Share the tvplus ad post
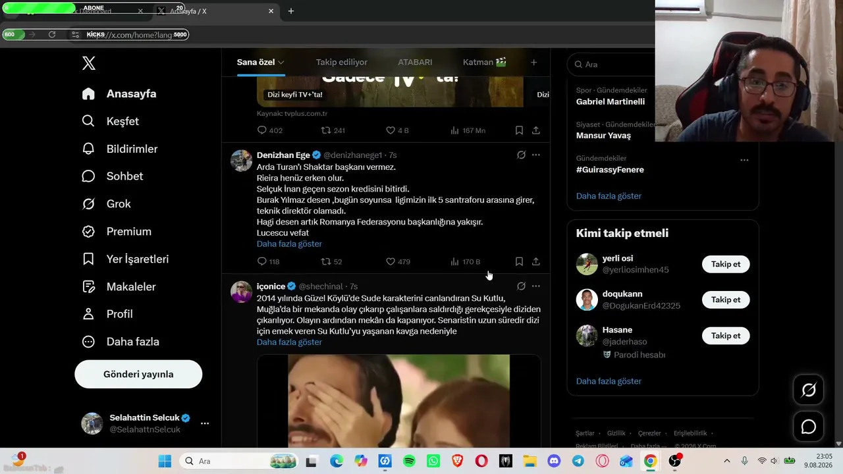 536,130
